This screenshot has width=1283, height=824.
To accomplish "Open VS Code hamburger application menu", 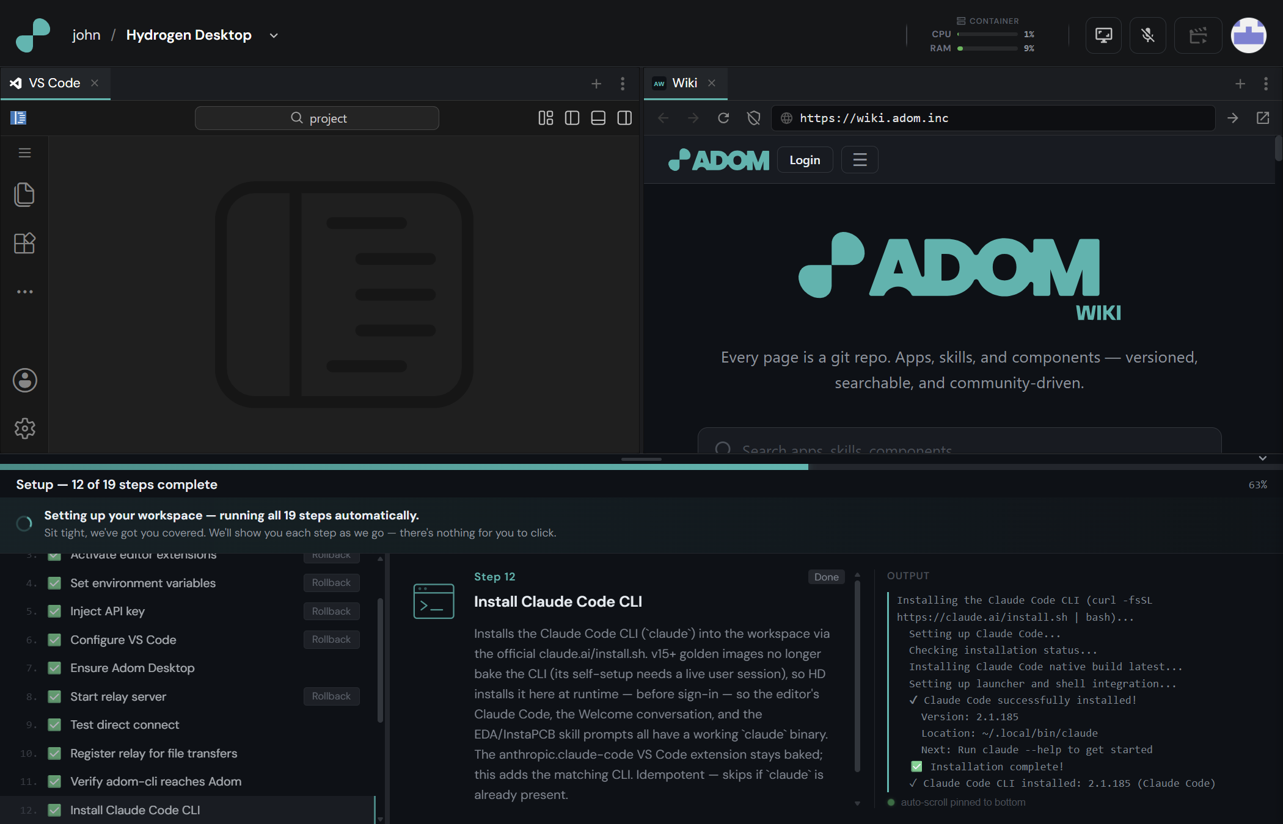I will [x=24, y=153].
